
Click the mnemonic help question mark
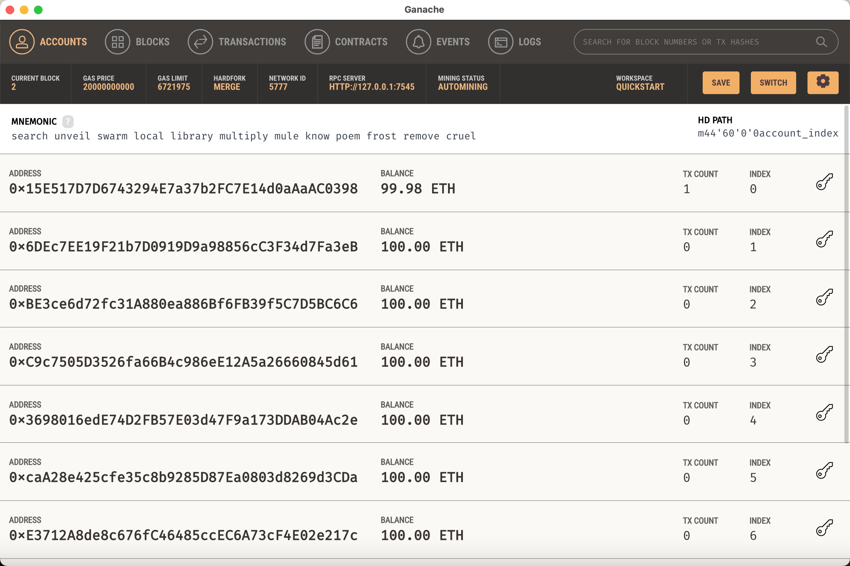[x=68, y=122]
